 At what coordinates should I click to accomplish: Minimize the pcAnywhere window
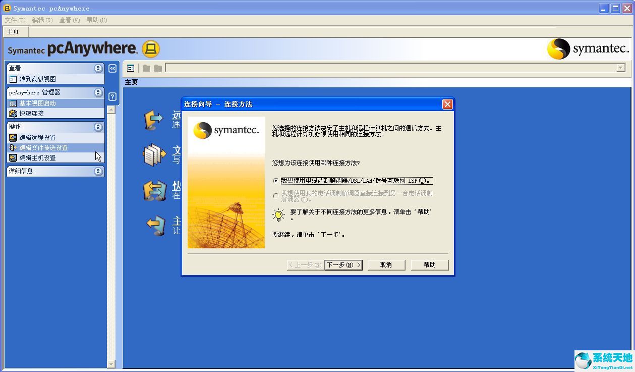[604, 8]
